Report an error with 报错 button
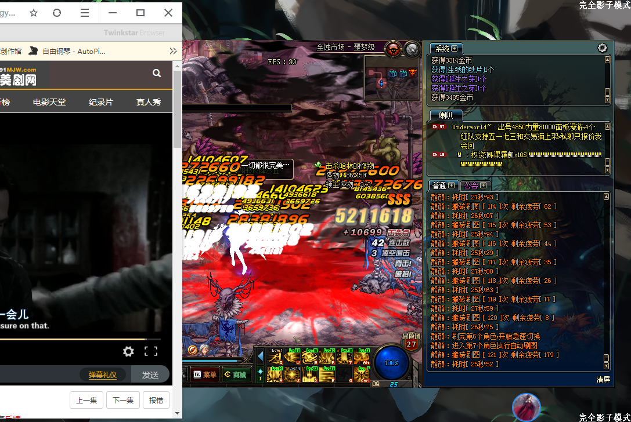 coord(156,401)
